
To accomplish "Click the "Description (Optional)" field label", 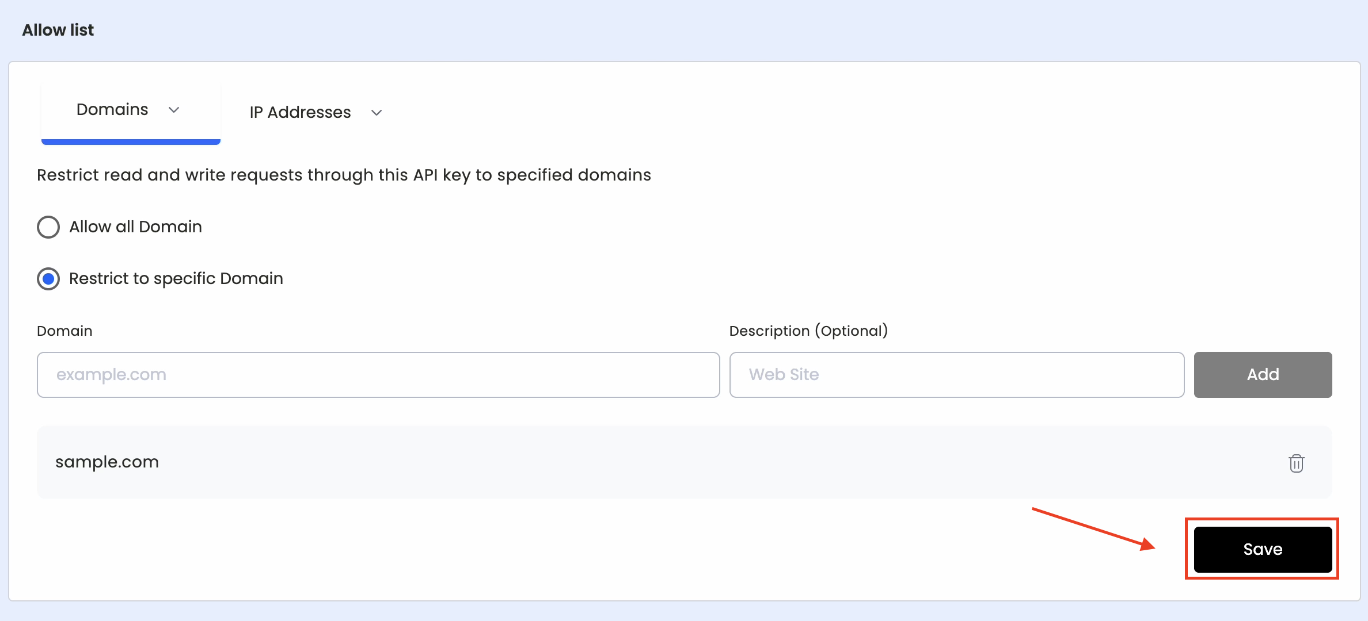I will click(x=808, y=331).
